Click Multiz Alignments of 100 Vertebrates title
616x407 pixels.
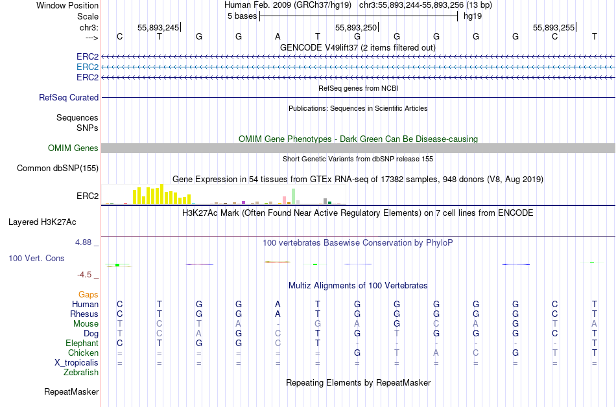(x=358, y=286)
